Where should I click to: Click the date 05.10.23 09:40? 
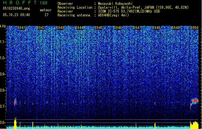(x=16, y=15)
